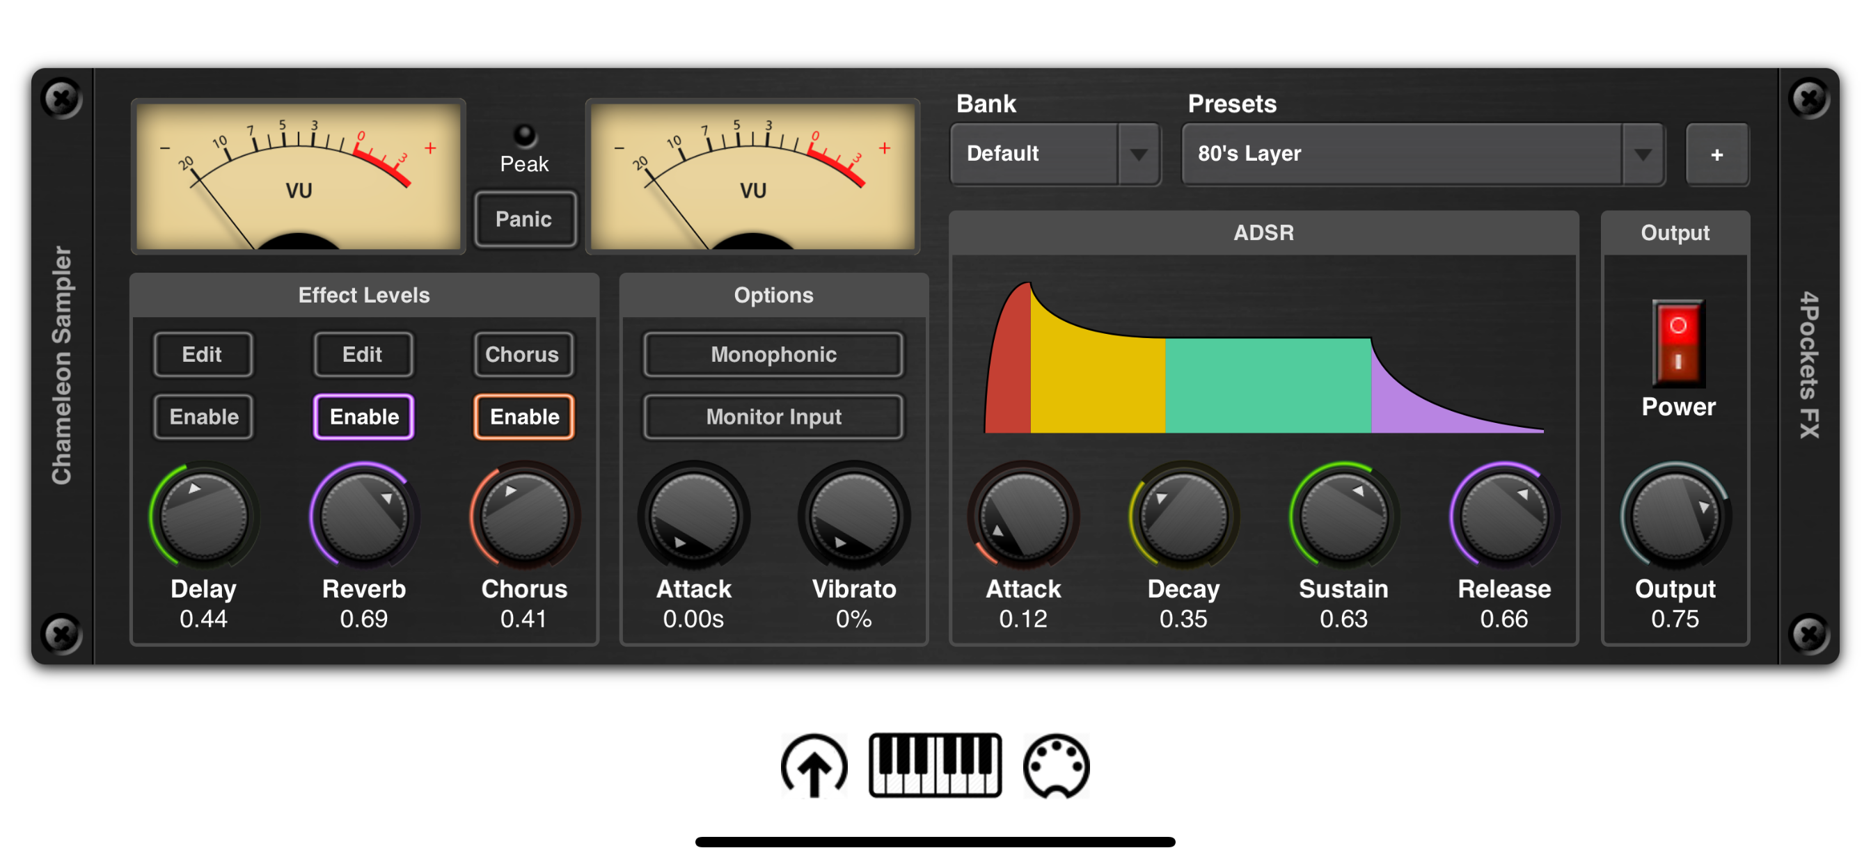Click the Delay Edit button

coord(202,354)
